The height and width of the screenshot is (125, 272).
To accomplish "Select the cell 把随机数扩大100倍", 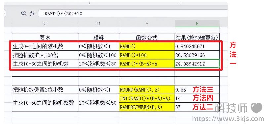I will tap(45, 55).
